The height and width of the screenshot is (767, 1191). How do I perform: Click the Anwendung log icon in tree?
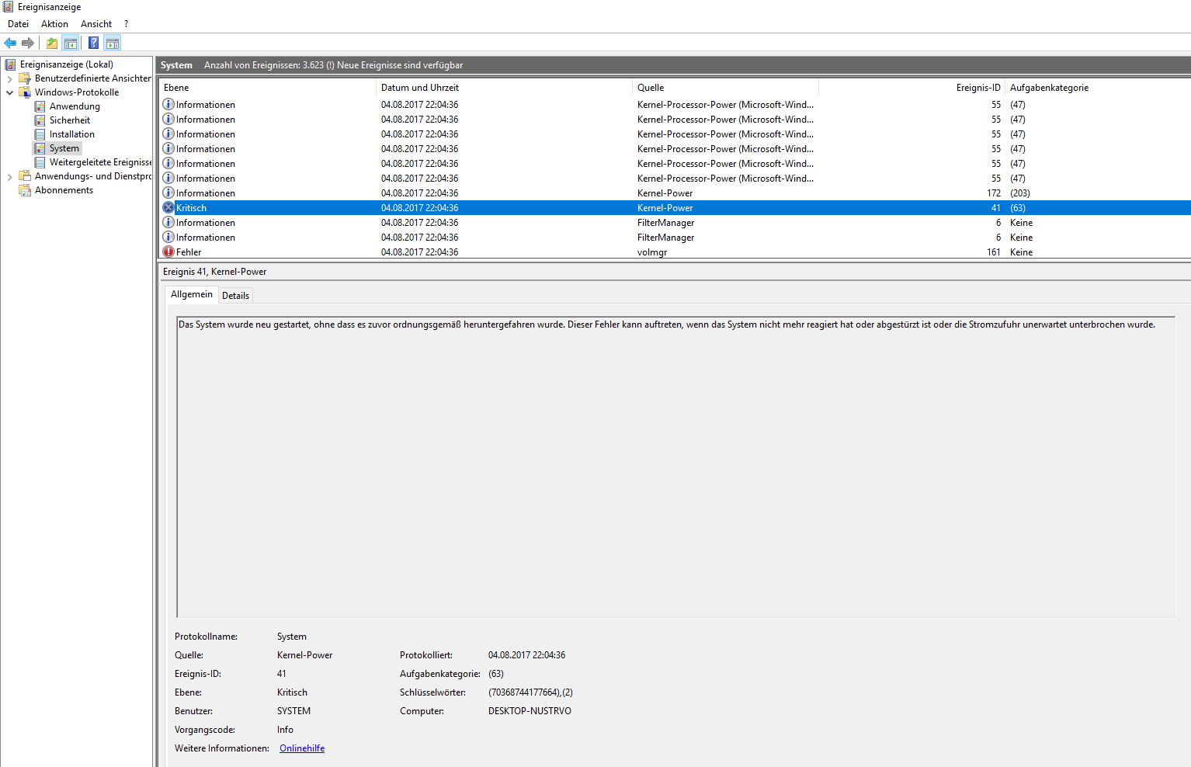tap(40, 106)
